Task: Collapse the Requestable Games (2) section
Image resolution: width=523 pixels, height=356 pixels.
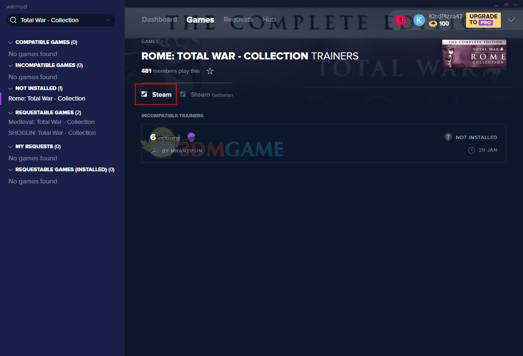Action: 10,113
